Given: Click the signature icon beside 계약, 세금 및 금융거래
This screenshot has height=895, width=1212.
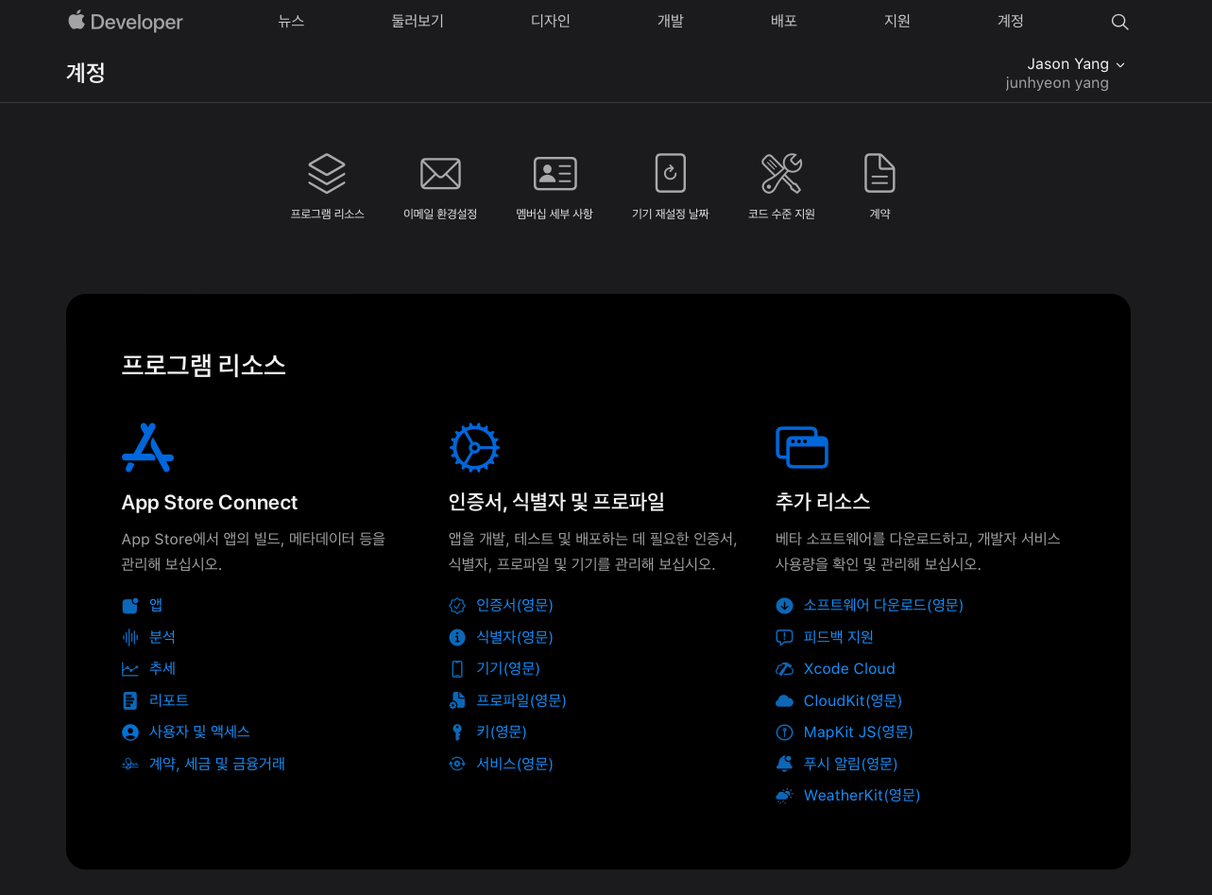Looking at the screenshot, I should coord(130,764).
